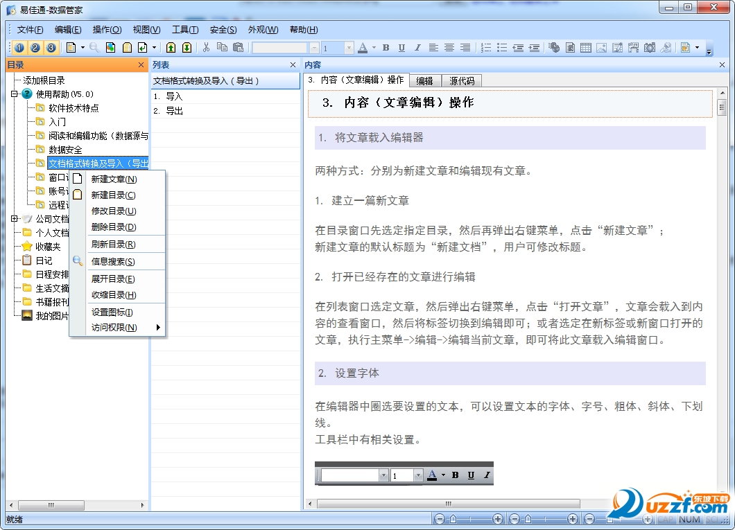
Task: Align text right
Action: tap(465, 47)
